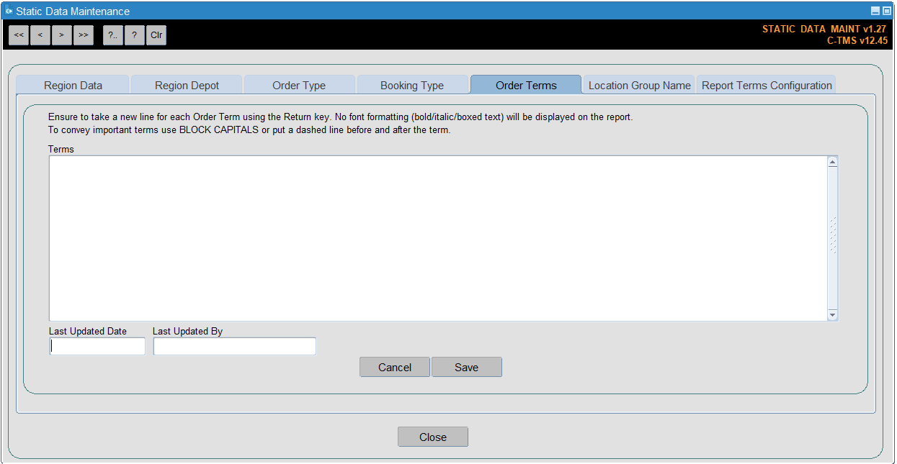Close the Static Data Maintenance form
897x464 pixels.
[x=433, y=437]
